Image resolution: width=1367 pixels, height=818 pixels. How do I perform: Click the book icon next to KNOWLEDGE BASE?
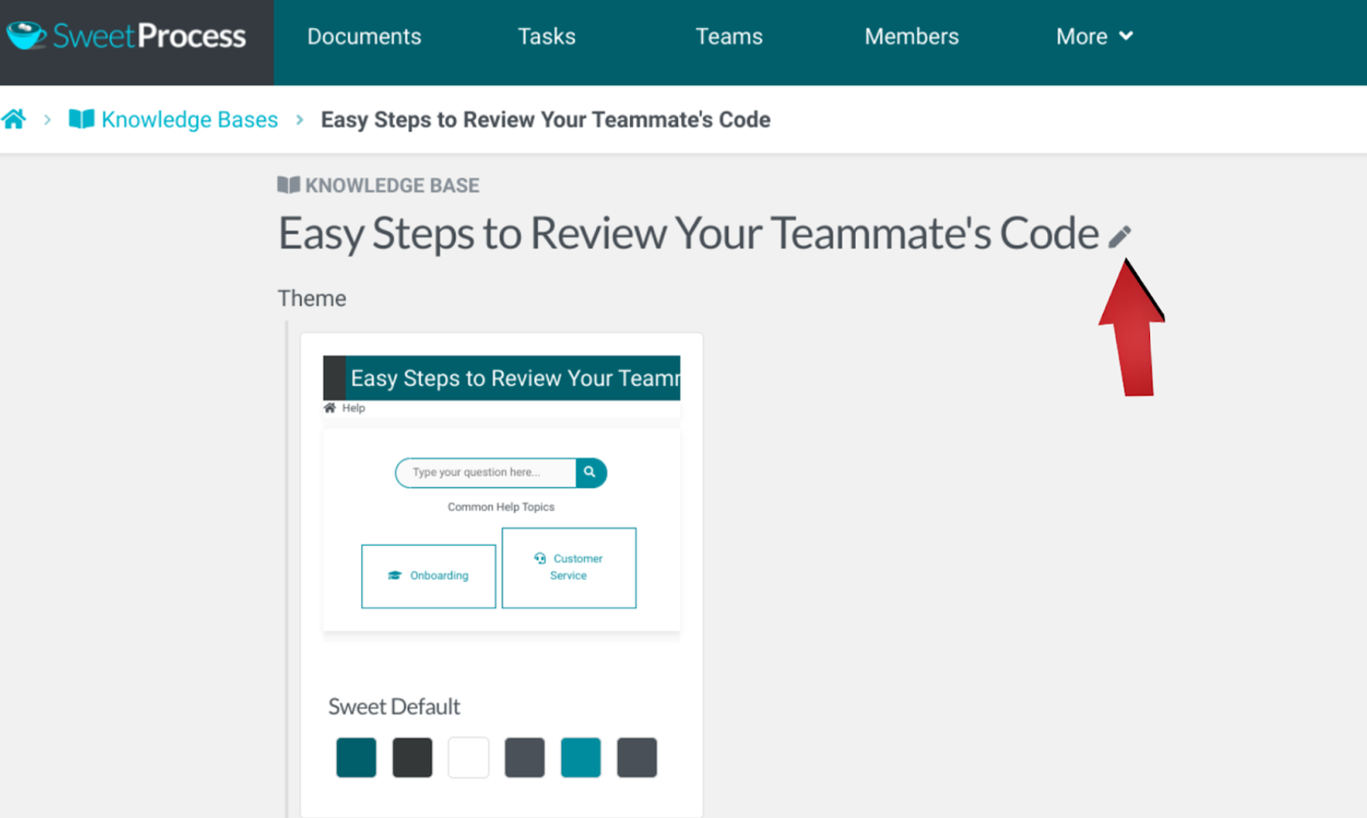click(x=289, y=185)
